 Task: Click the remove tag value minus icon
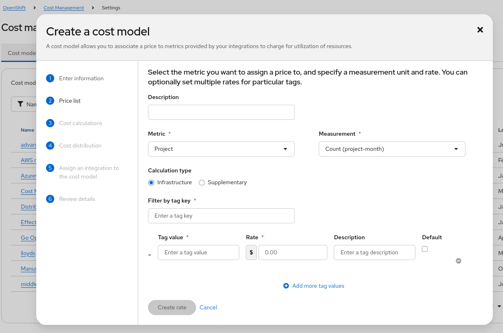[x=459, y=261]
